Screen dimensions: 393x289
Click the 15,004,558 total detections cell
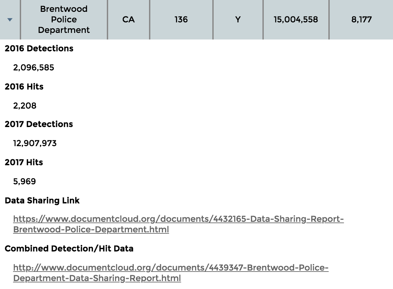coord(296,19)
